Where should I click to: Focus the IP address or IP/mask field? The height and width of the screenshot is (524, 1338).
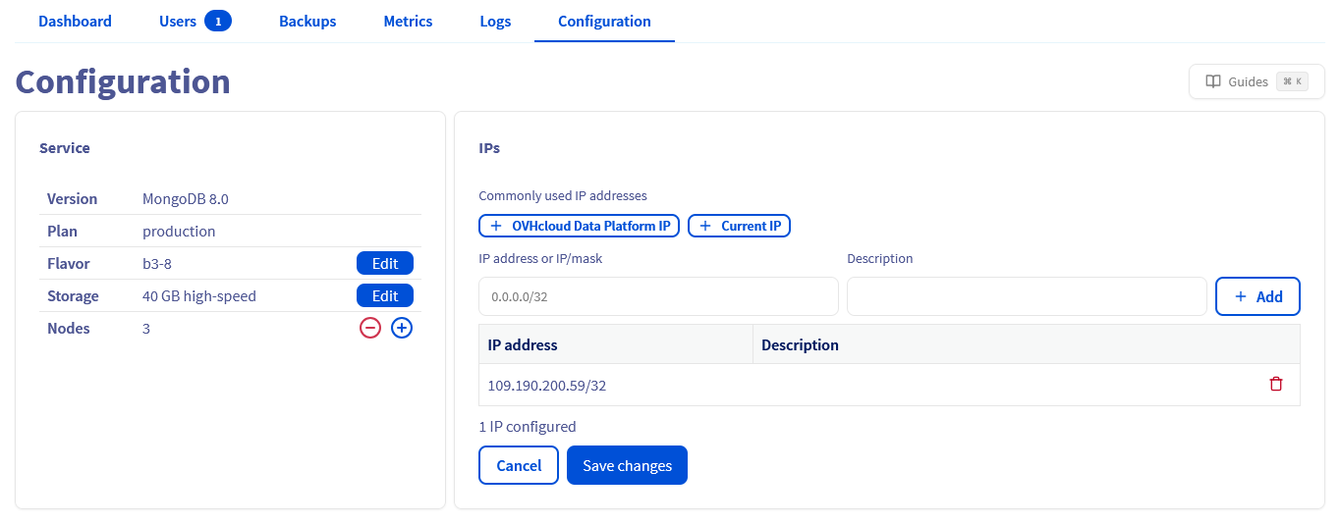click(658, 296)
